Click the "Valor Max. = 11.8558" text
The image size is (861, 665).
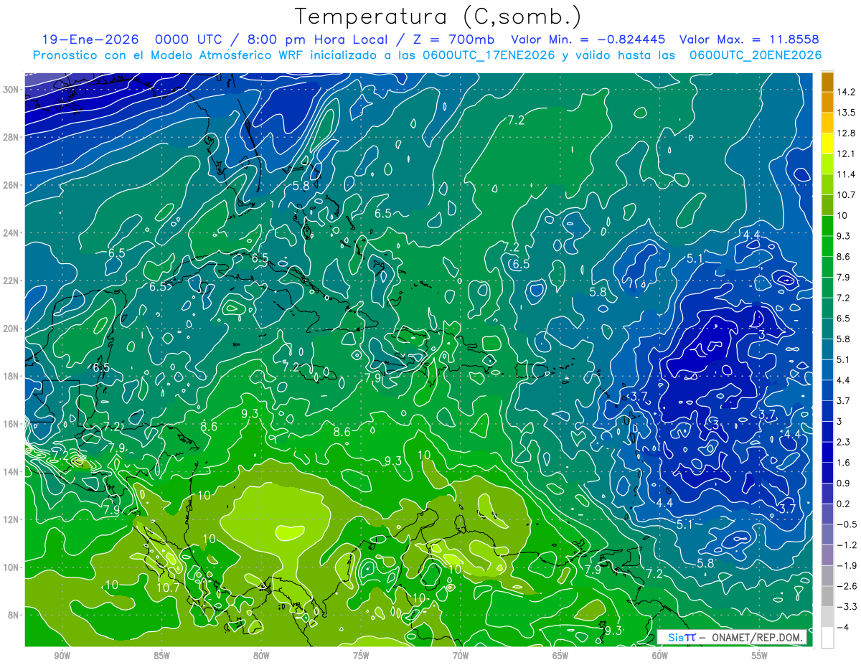click(749, 39)
